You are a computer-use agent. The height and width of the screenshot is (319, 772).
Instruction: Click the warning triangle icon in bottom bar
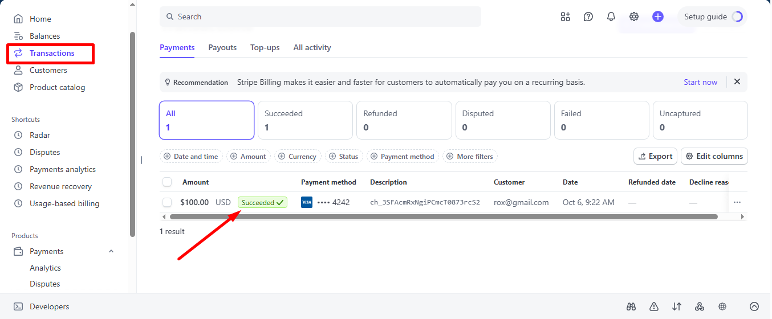(654, 306)
